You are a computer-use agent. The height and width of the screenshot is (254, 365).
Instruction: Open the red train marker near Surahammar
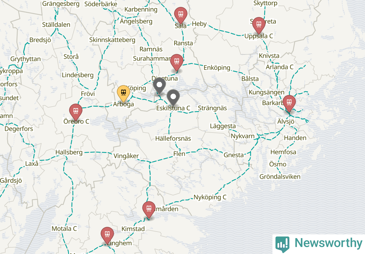[x=176, y=62]
